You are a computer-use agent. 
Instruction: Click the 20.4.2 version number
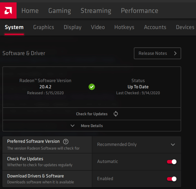pyautogui.click(x=45, y=87)
